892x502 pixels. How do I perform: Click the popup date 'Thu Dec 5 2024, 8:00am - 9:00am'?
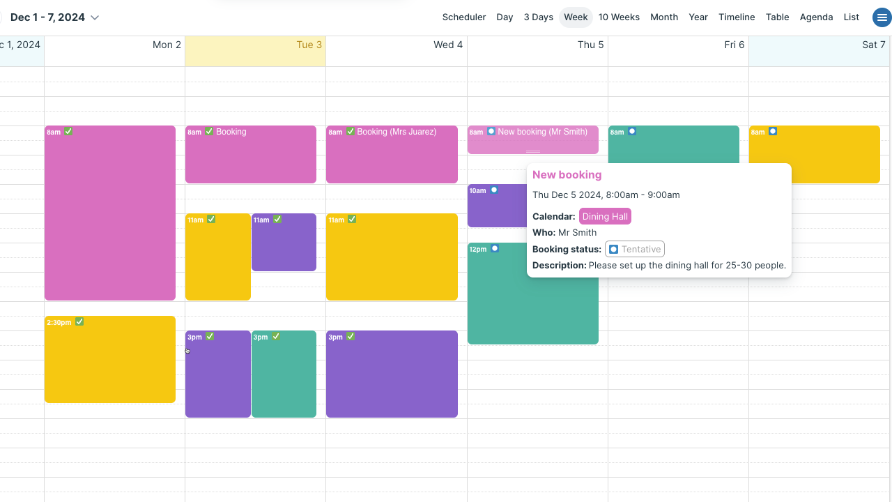606,195
